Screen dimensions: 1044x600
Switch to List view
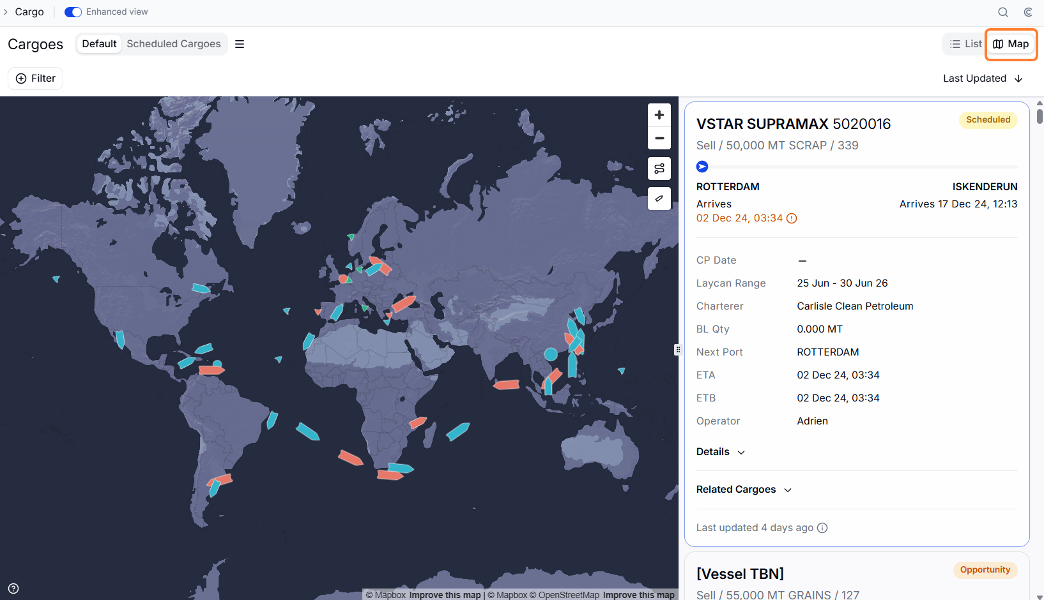click(965, 44)
